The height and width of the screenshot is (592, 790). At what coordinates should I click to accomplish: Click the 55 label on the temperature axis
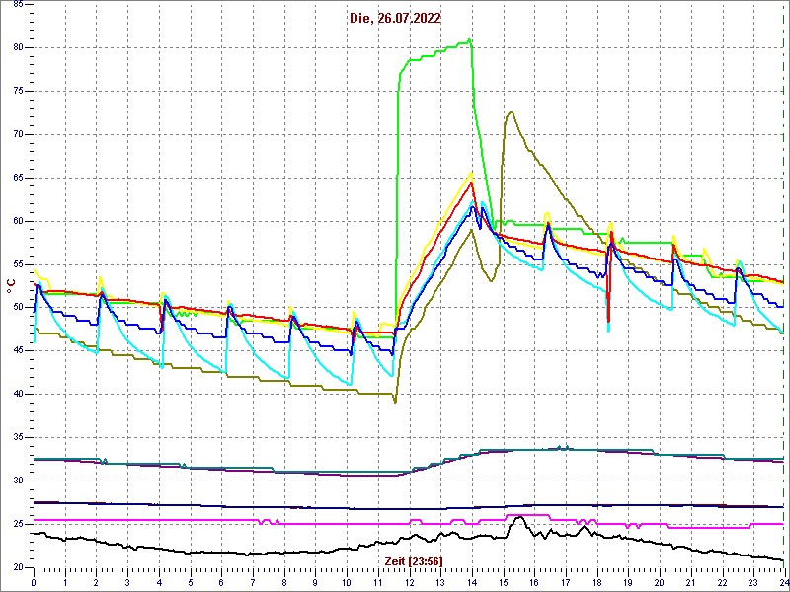(x=18, y=264)
